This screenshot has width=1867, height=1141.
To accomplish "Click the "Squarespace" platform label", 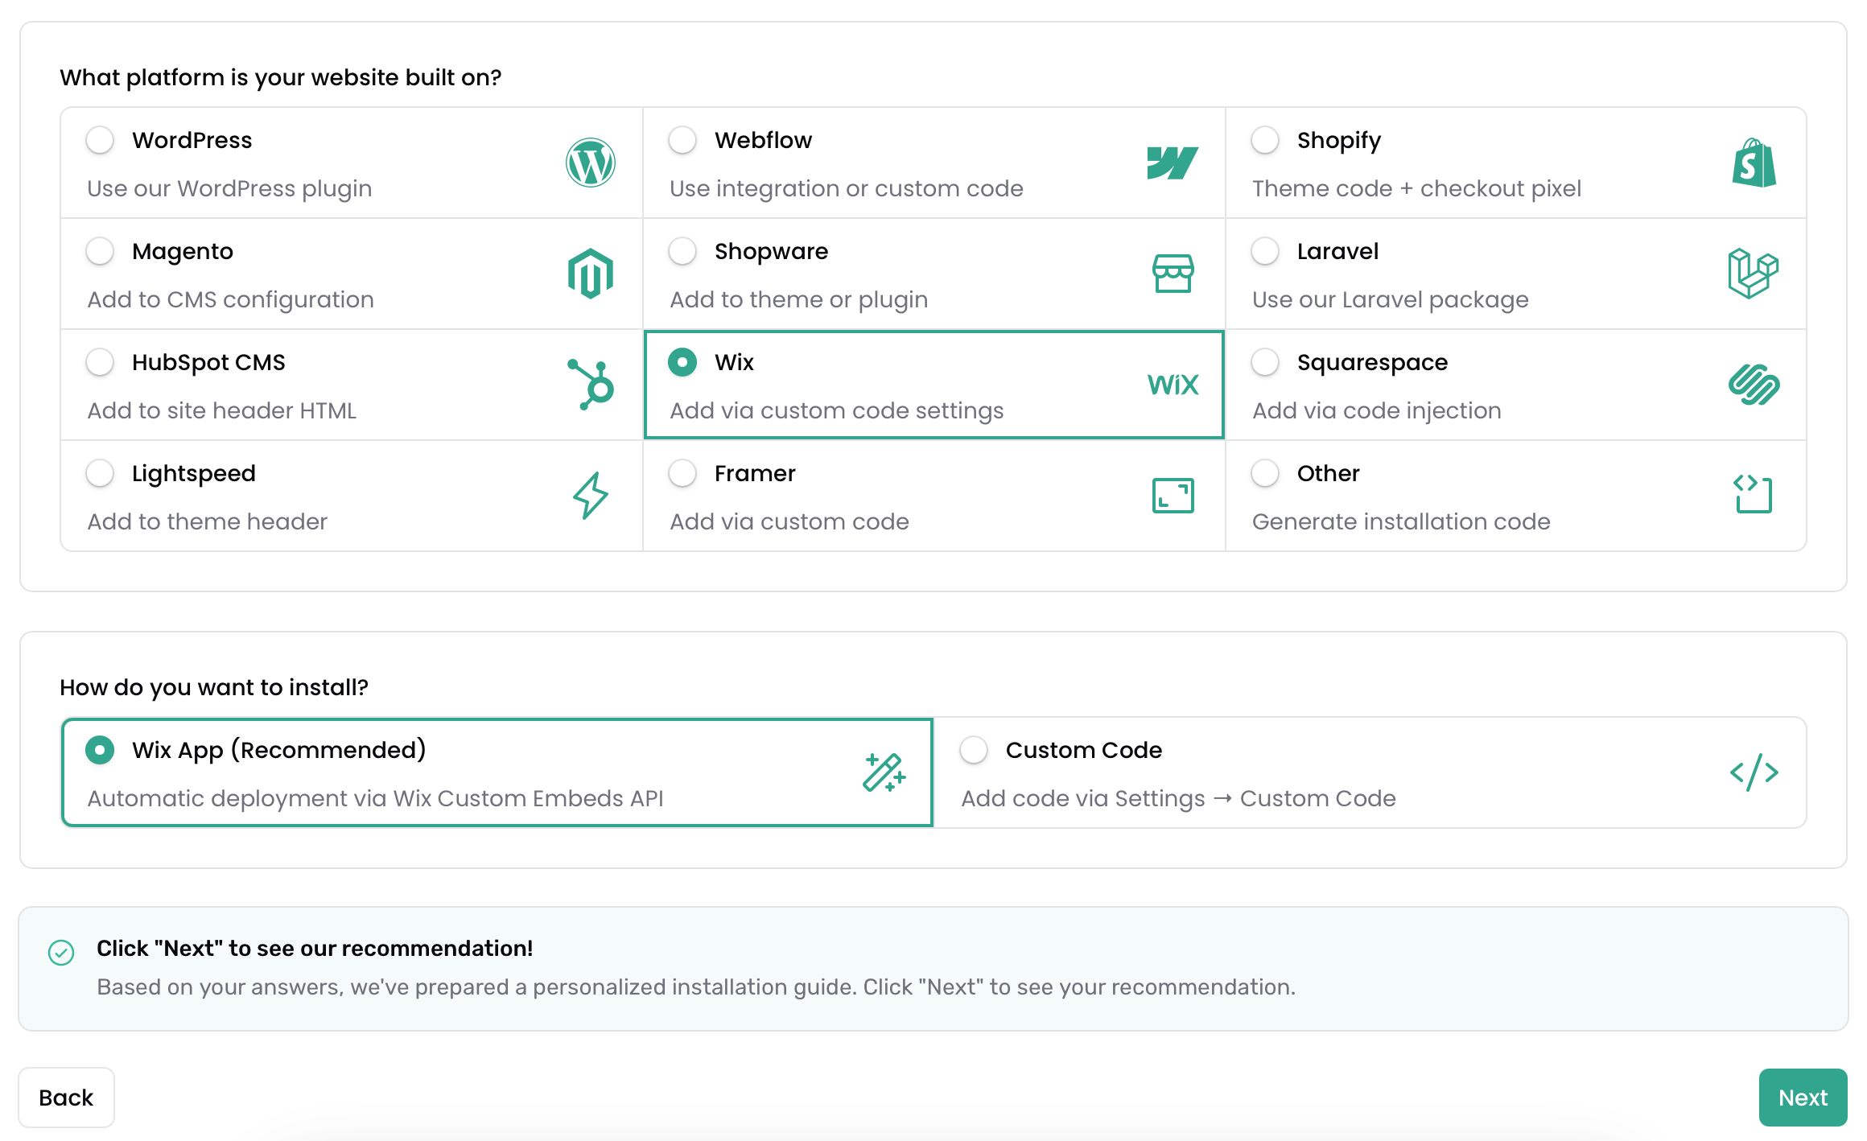I will 1372,362.
